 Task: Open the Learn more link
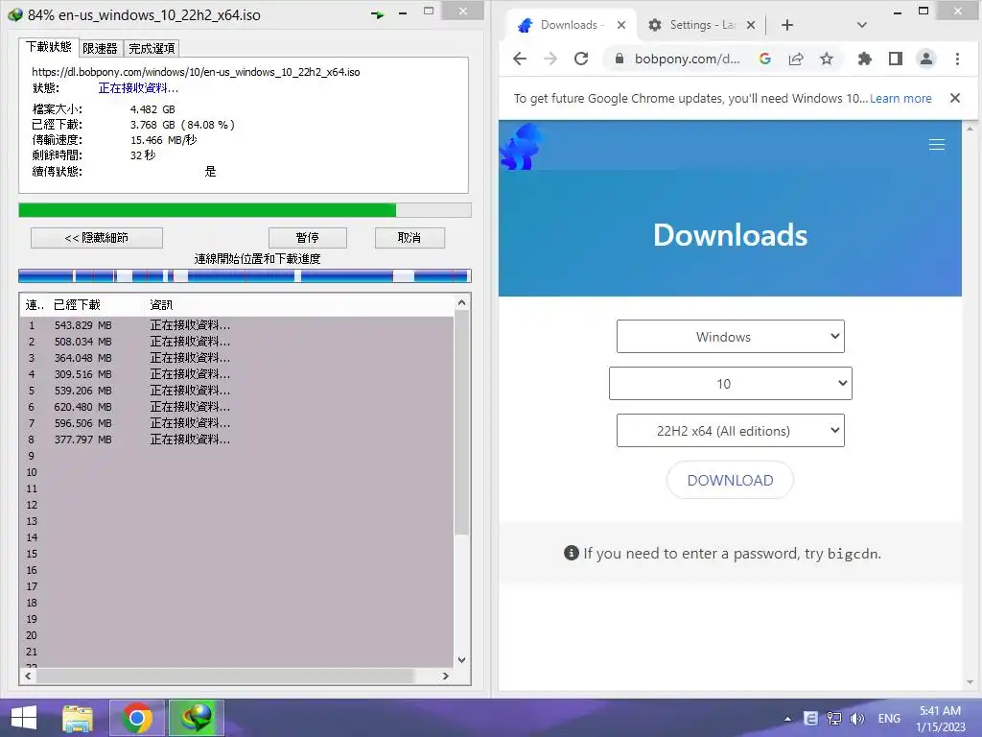pyautogui.click(x=900, y=99)
